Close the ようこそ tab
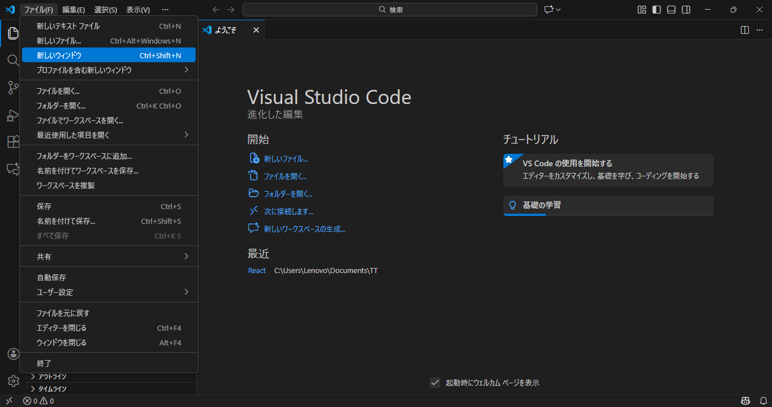Image resolution: width=772 pixels, height=407 pixels. [x=256, y=30]
